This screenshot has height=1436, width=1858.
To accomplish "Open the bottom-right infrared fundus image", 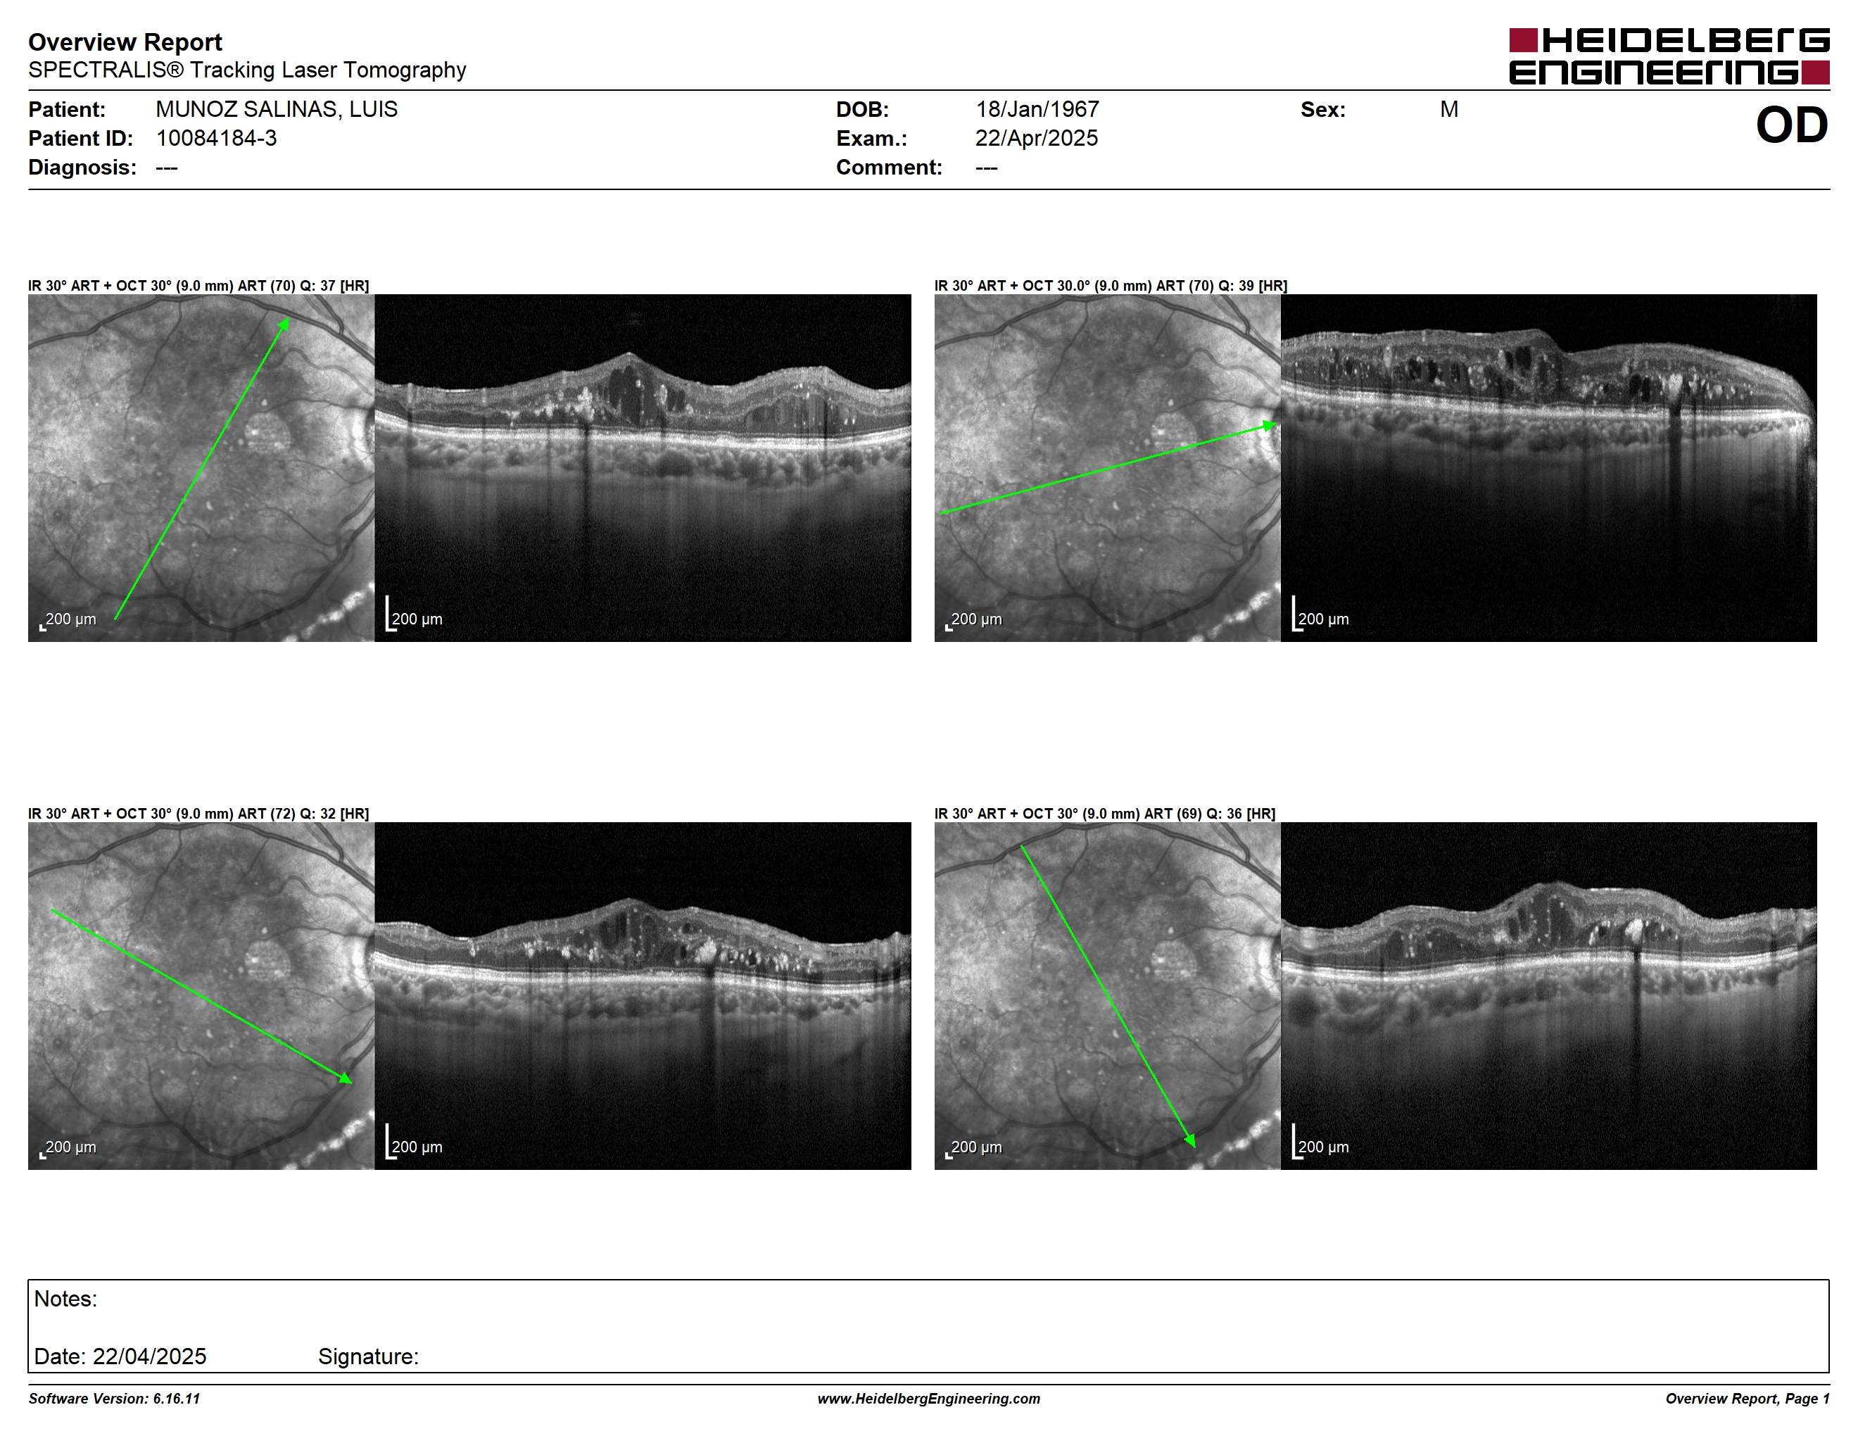I will pyautogui.click(x=1107, y=995).
